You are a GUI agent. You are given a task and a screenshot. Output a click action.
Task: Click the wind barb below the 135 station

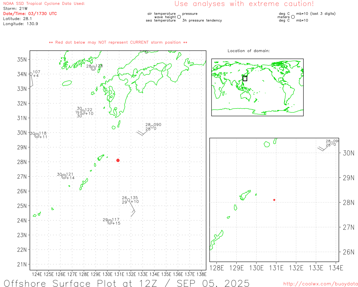pyautogui.click(x=132, y=209)
